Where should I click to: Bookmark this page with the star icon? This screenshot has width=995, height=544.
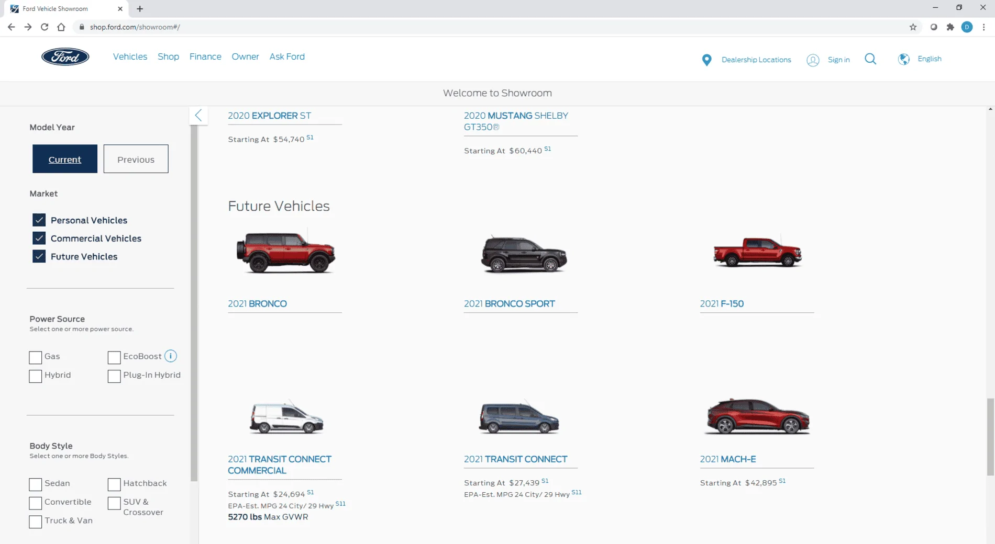tap(913, 27)
